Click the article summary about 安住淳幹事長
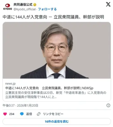Screen dimensions: 113x127 56,95
